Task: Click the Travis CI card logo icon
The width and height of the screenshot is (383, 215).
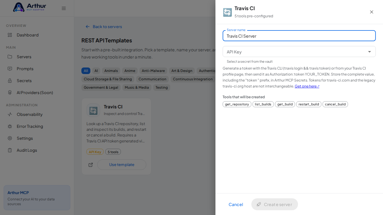Action: click(x=93, y=110)
